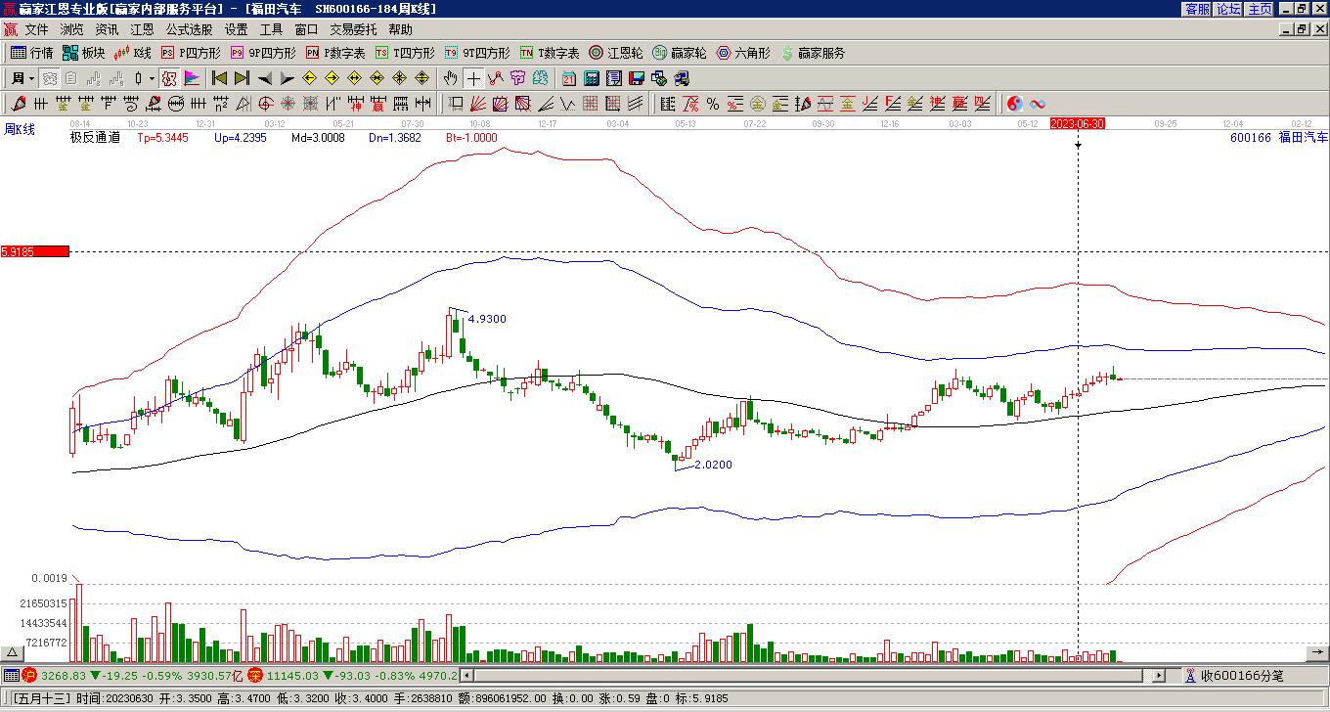Click the horizontal scrollbar track

click(x=812, y=676)
